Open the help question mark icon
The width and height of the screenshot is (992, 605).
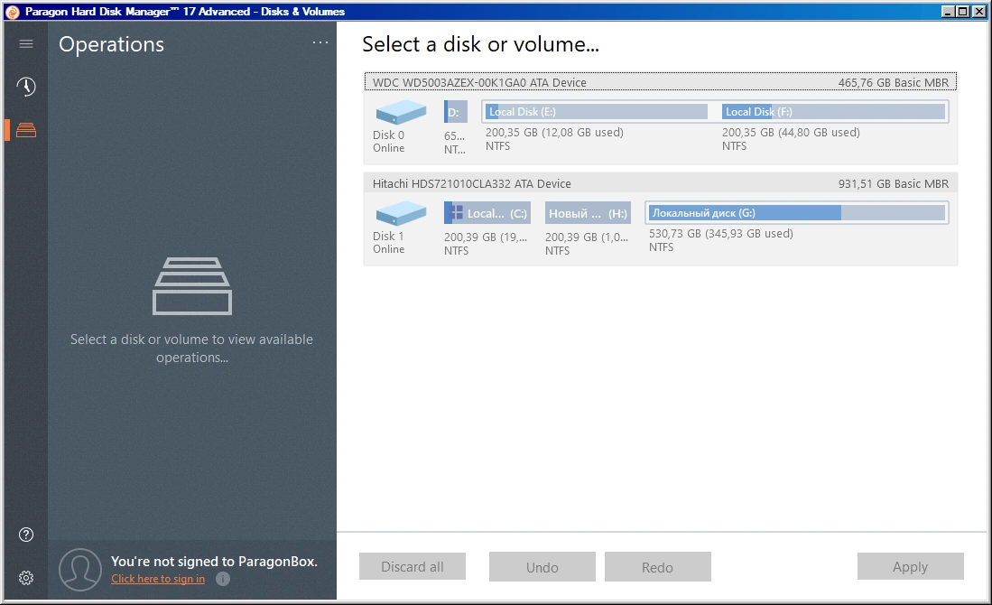pos(26,535)
